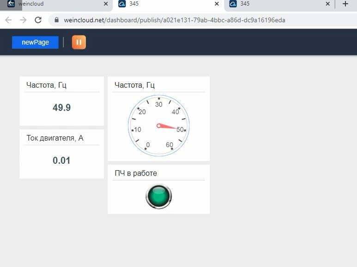Image resolution: width=357 pixels, height=267 pixels.
Task: Open a new browser tab with plus
Action: tap(345, 4)
